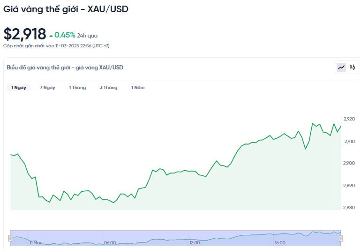The width and height of the screenshot is (361, 249).
Task: Select the 1 Ngày time range
Action: pyautogui.click(x=19, y=88)
